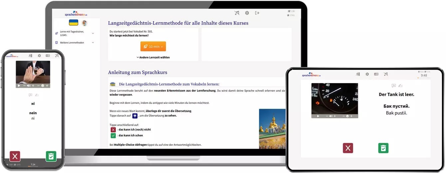Viewport: 446px width, 173px height.
Task: Click logout icon in laptop header
Action: (x=257, y=13)
